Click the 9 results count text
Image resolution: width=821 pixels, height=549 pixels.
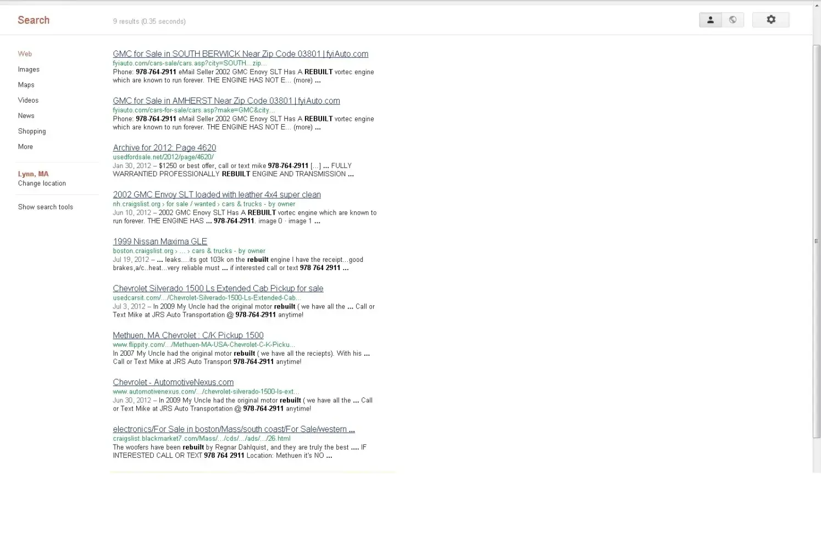(149, 21)
